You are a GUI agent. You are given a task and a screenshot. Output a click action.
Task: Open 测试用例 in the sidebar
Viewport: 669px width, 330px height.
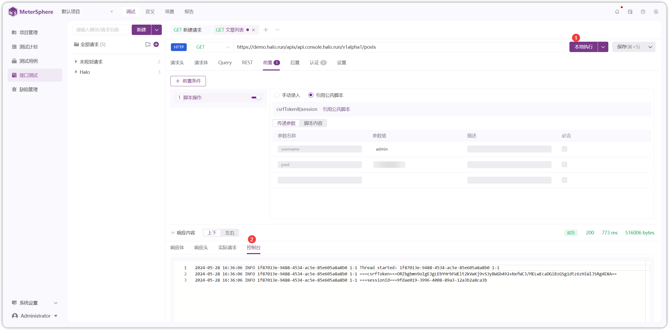(x=35, y=61)
